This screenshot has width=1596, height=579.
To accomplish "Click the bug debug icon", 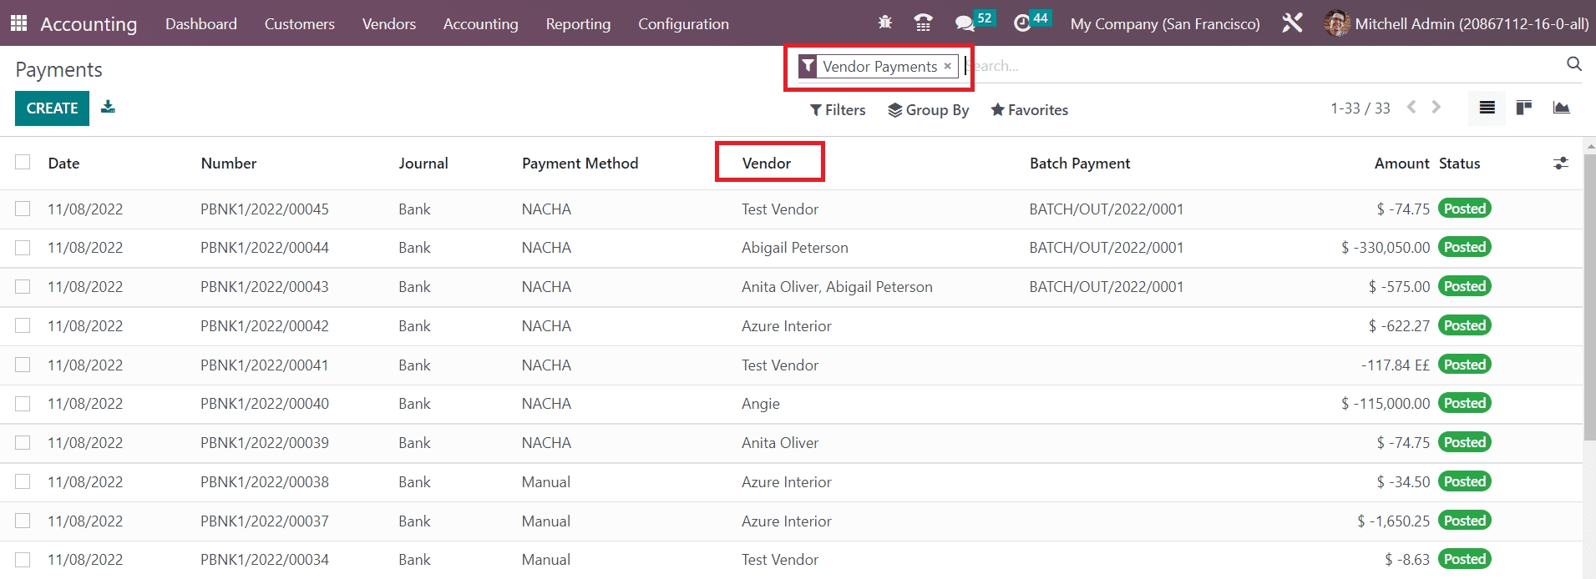I will point(885,23).
